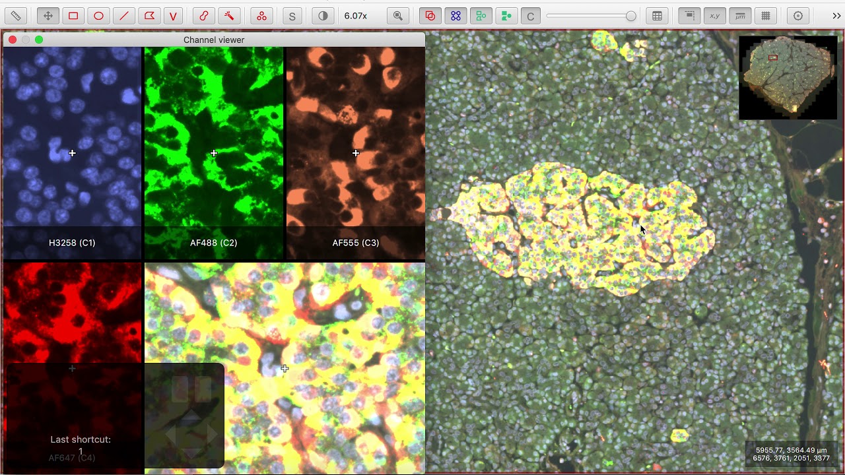This screenshot has width=845, height=475.
Task: Select the Move tool
Action: [x=48, y=16]
